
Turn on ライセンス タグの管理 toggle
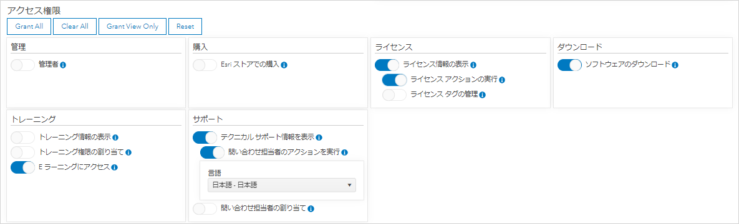point(394,95)
